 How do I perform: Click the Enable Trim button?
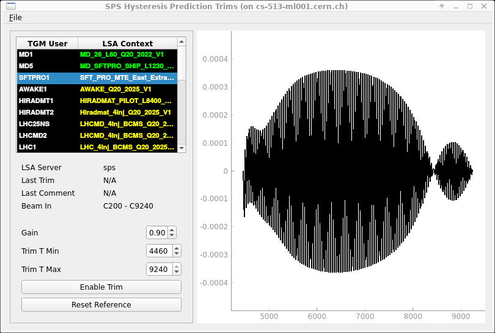point(101,287)
